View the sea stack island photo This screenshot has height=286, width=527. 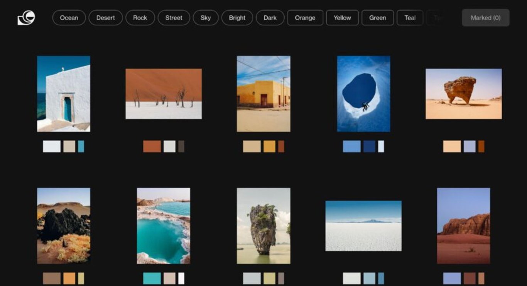[263, 225]
